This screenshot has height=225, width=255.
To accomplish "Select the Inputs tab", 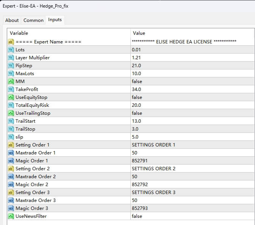I will [55, 20].
